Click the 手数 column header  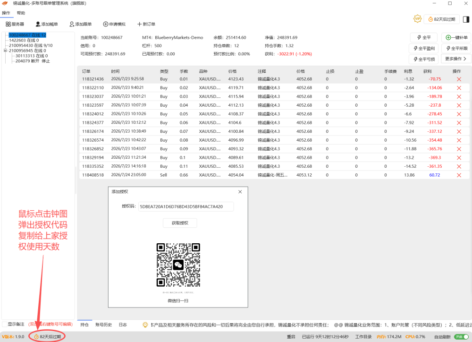(x=184, y=71)
